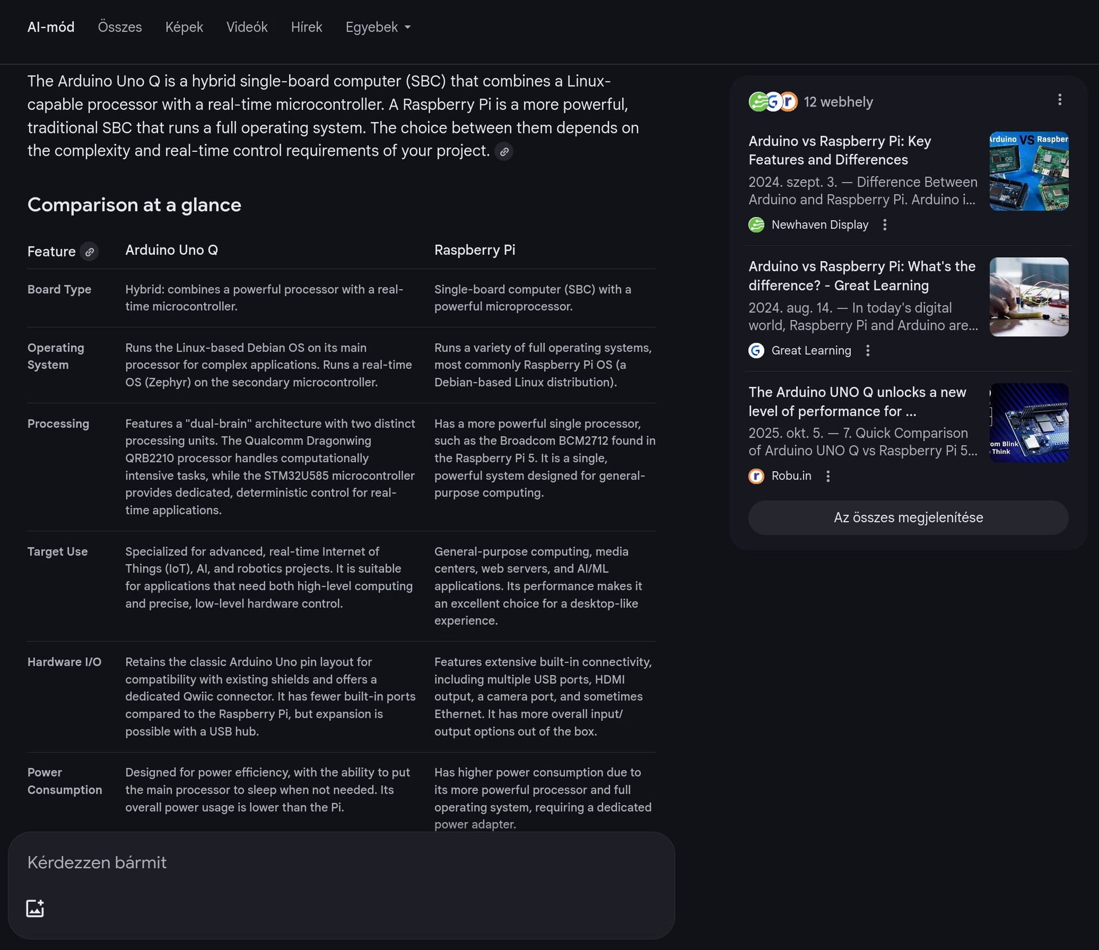Viewport: 1099px width, 950px height.
Task: Open the Arduino UNO Q unlocks performance article
Action: point(857,401)
